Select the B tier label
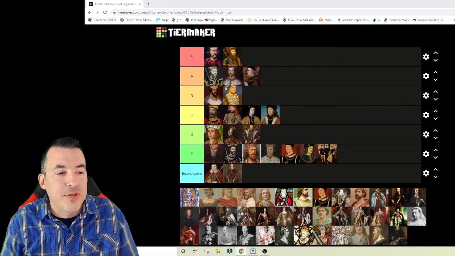Viewport: 455px width, 256px height. point(192,96)
